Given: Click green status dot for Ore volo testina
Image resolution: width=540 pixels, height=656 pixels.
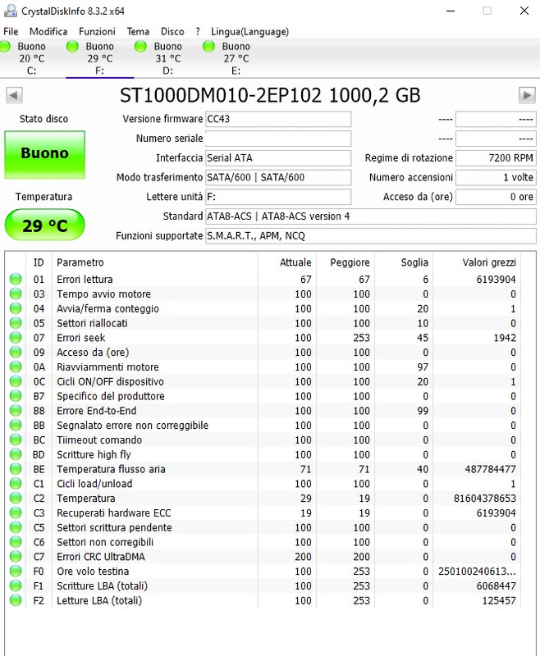Looking at the screenshot, I should point(16,571).
